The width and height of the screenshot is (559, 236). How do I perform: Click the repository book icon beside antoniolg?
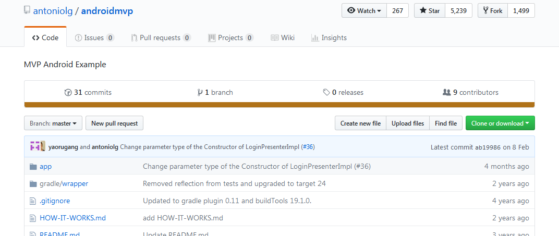(27, 10)
